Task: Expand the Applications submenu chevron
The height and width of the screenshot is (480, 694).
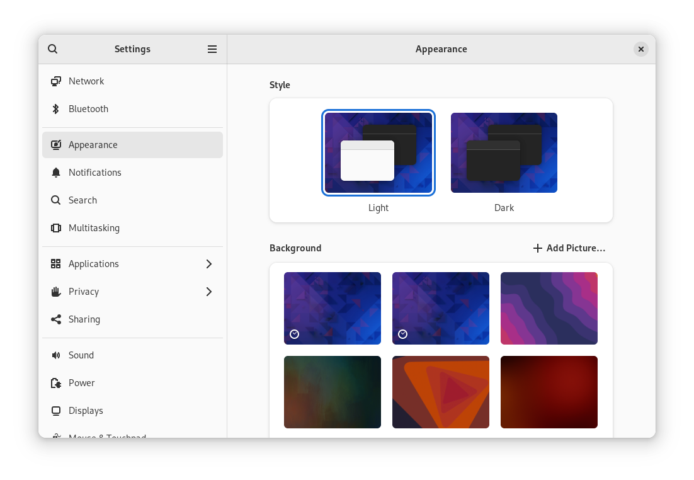Action: 209,264
